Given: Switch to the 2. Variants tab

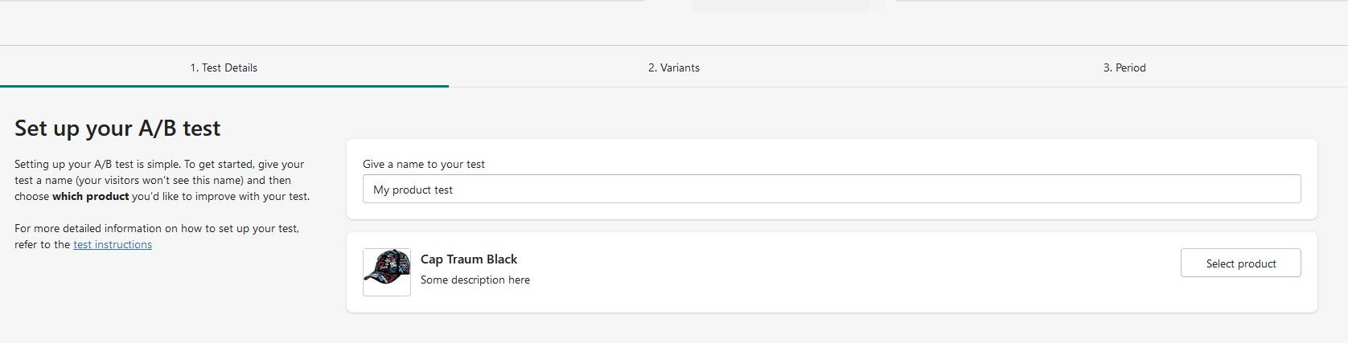Looking at the screenshot, I should pos(674,67).
